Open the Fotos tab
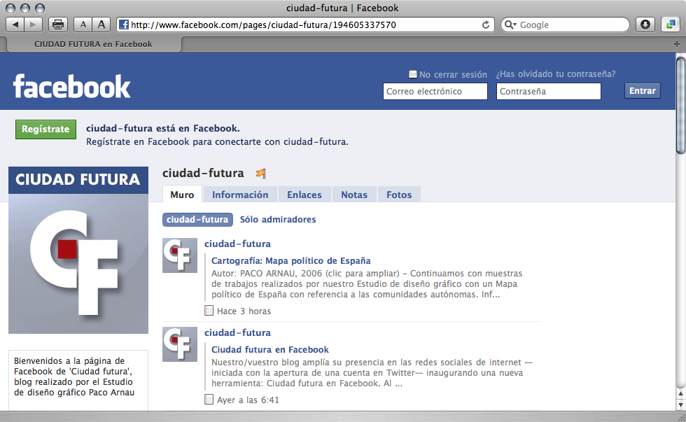This screenshot has height=422, width=686. click(399, 195)
